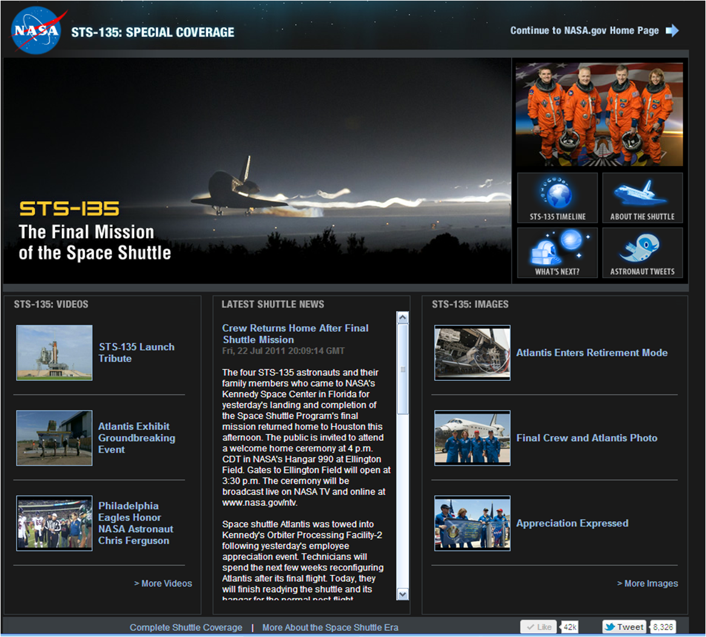Viewport: 706px width, 637px height.
Task: Click the More Images link
Action: (x=647, y=584)
